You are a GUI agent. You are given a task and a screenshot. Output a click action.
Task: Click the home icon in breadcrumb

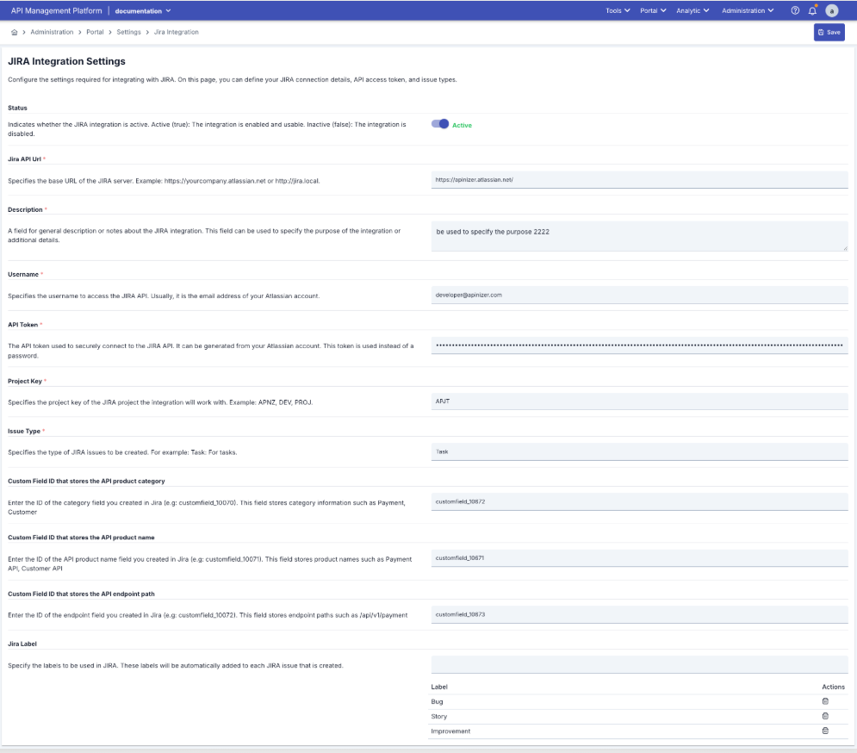coord(14,32)
